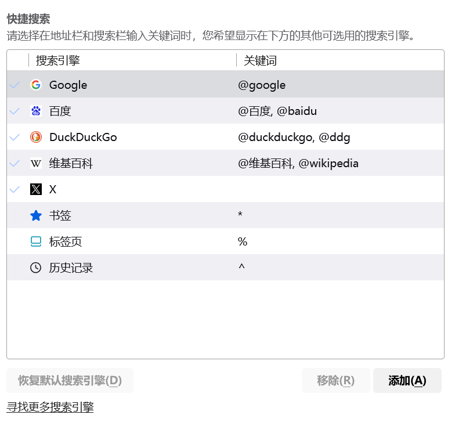Toggle the DuckDuckGo engine checkmark
This screenshot has height=433, width=455.
click(15, 137)
